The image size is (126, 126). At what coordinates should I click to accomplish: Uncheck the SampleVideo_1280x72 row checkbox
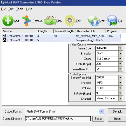point(4,40)
